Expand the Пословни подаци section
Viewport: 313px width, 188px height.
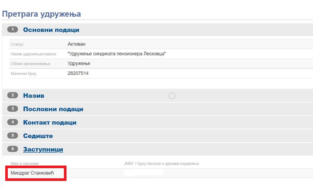click(x=53, y=109)
